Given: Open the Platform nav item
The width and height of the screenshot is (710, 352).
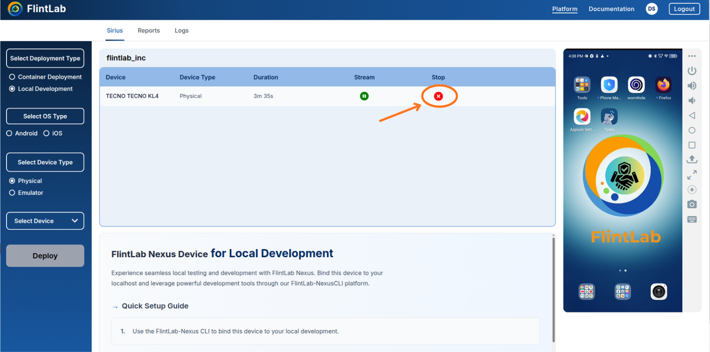Looking at the screenshot, I should 565,9.
